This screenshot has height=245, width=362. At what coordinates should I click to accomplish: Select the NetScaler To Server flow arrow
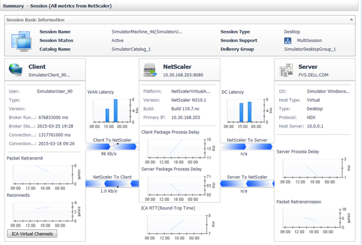pyautogui.click(x=247, y=147)
